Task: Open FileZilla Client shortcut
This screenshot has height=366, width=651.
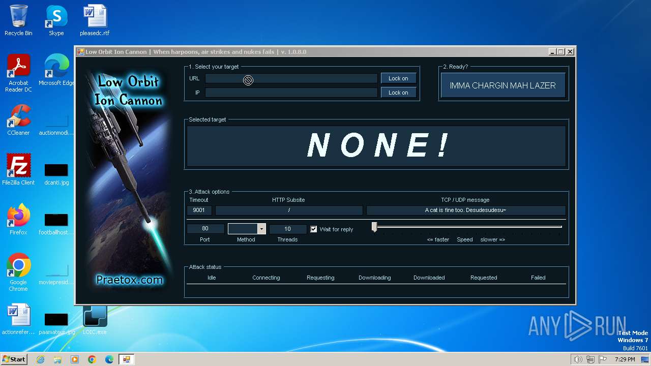Action: click(18, 170)
